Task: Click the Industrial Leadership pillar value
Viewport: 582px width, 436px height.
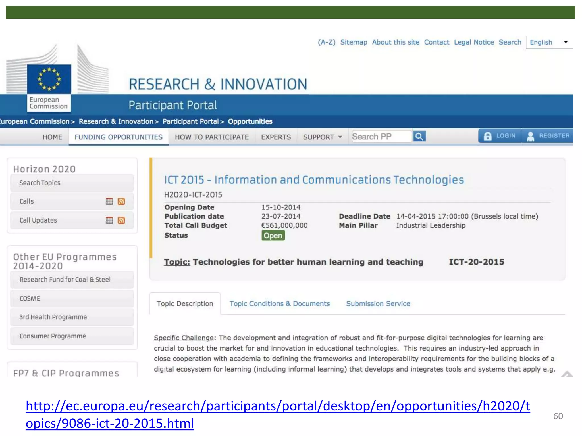Action: click(x=431, y=225)
